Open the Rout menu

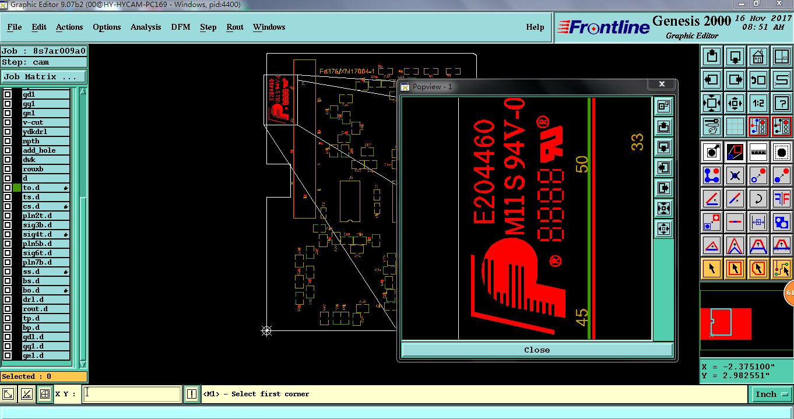235,27
